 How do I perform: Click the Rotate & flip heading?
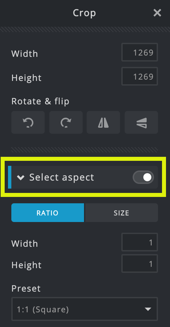click(x=40, y=101)
